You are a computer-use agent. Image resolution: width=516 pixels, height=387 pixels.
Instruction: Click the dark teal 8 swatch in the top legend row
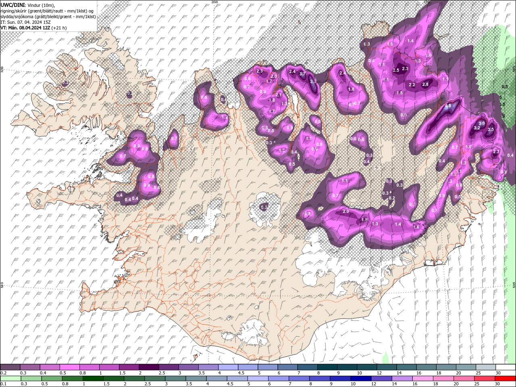pyautogui.click(x=327, y=367)
